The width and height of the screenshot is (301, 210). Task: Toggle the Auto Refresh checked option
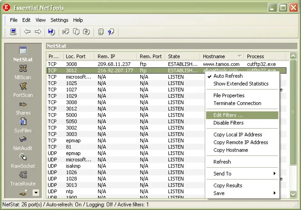[x=228, y=76]
